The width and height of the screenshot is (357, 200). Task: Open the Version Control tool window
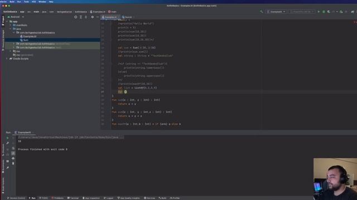point(16,198)
